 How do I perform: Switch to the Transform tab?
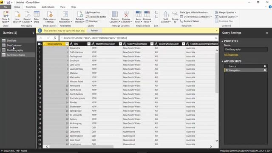coord(31,7)
